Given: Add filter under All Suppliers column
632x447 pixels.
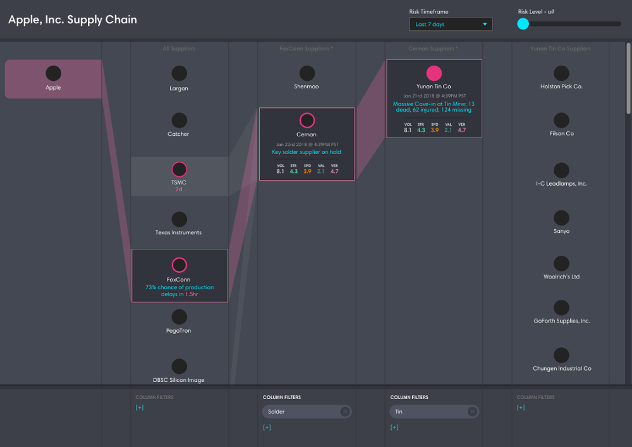Looking at the screenshot, I should (140, 407).
